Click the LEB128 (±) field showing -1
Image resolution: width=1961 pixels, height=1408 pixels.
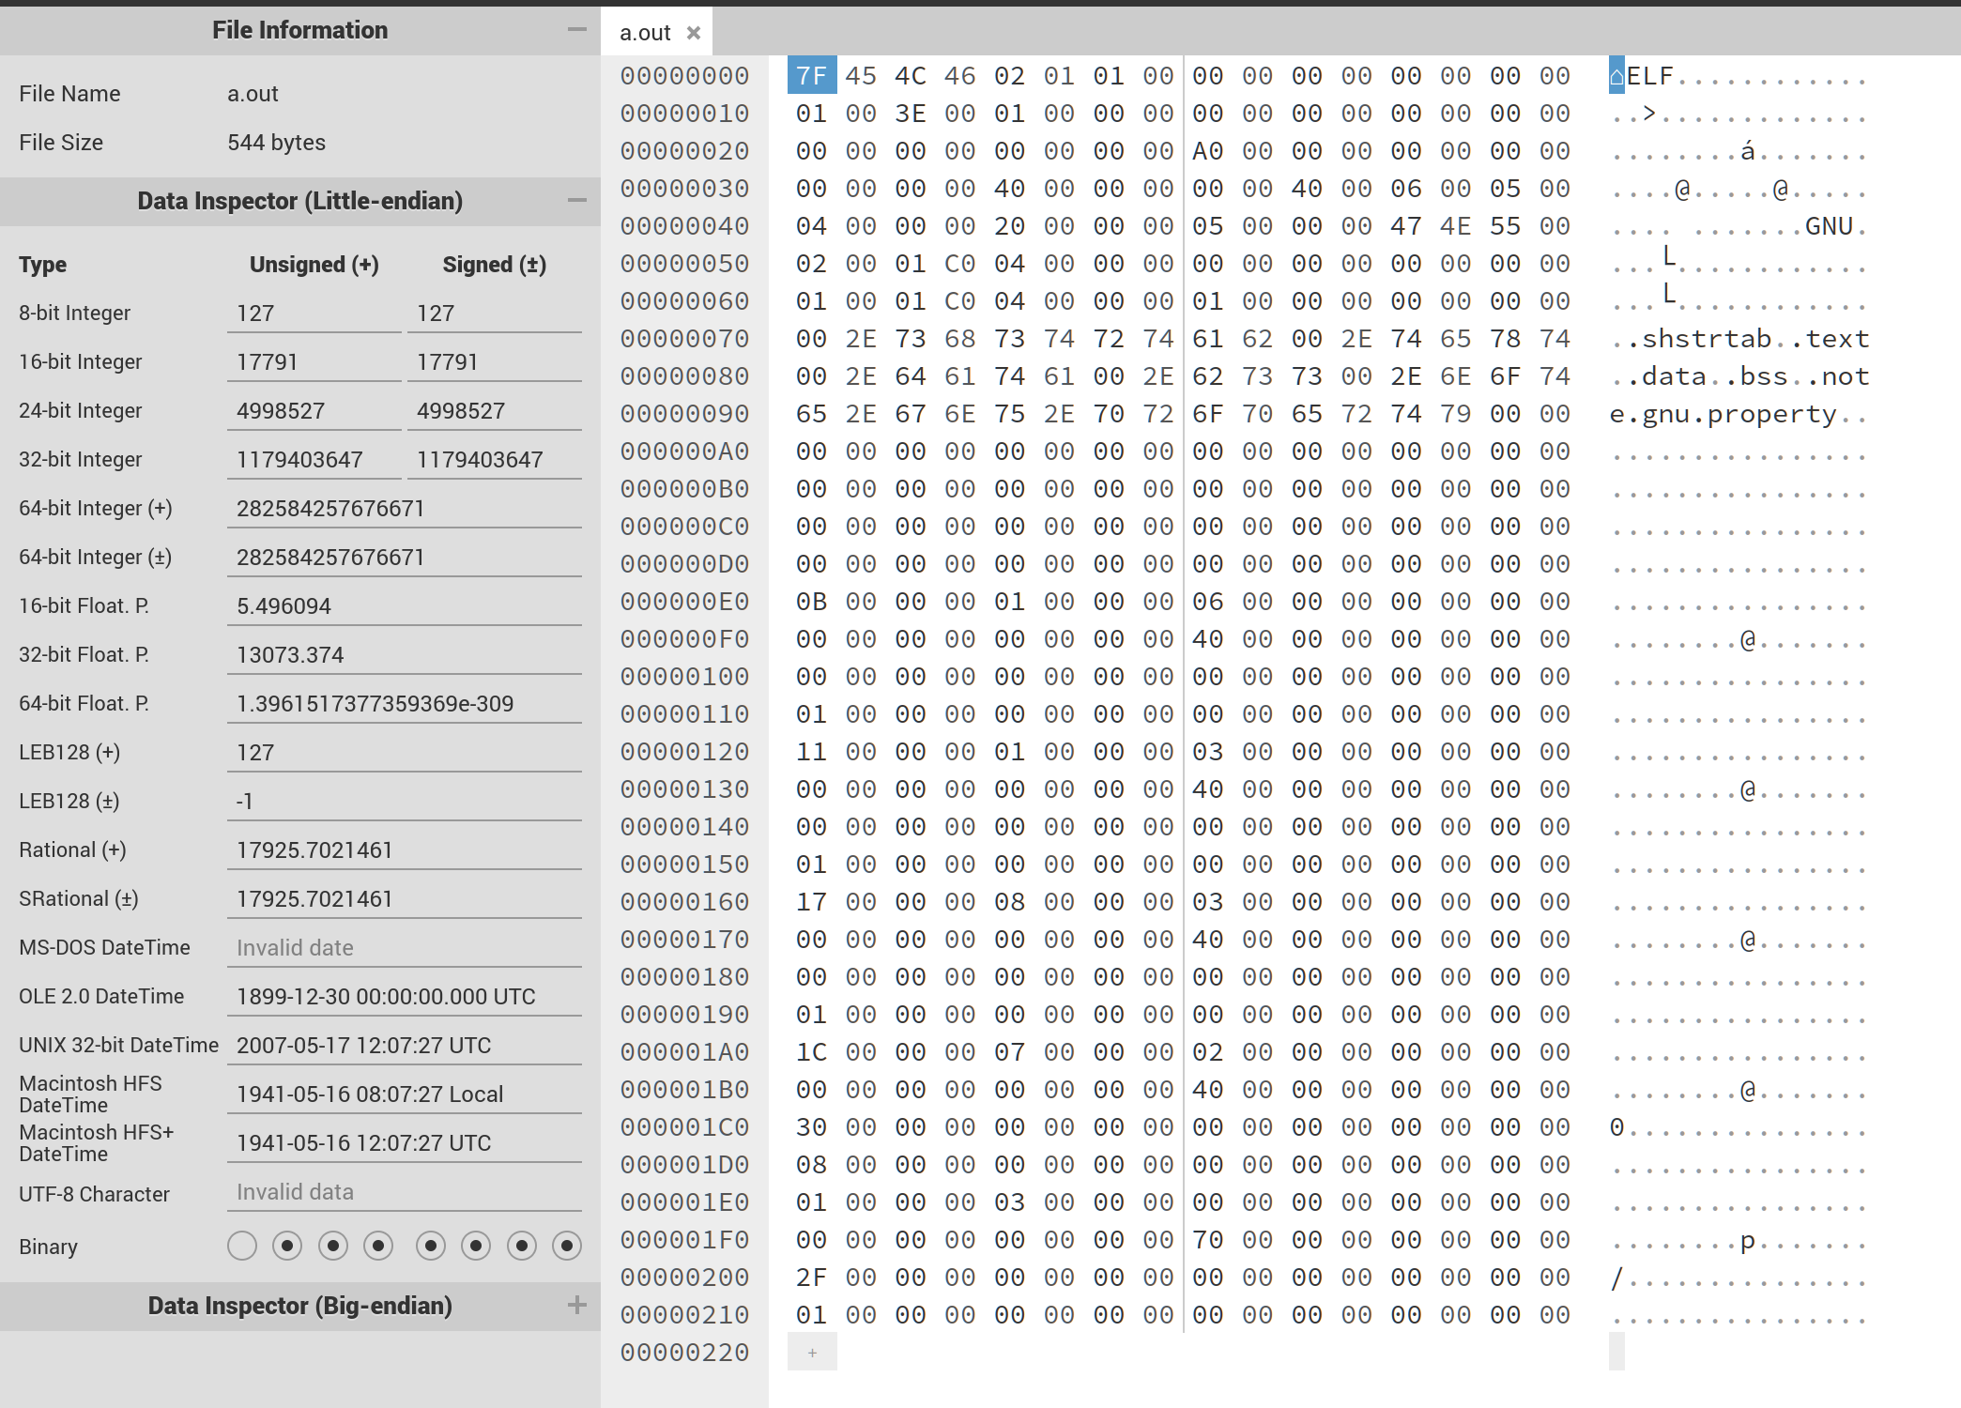coord(405,802)
